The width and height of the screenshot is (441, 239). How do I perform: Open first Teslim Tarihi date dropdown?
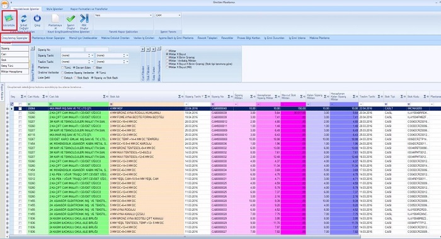point(92,62)
